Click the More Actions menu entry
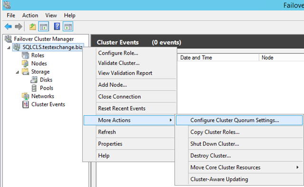 129,120
